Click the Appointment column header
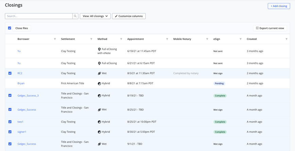Screen dimensions: 295x151 click(135, 39)
